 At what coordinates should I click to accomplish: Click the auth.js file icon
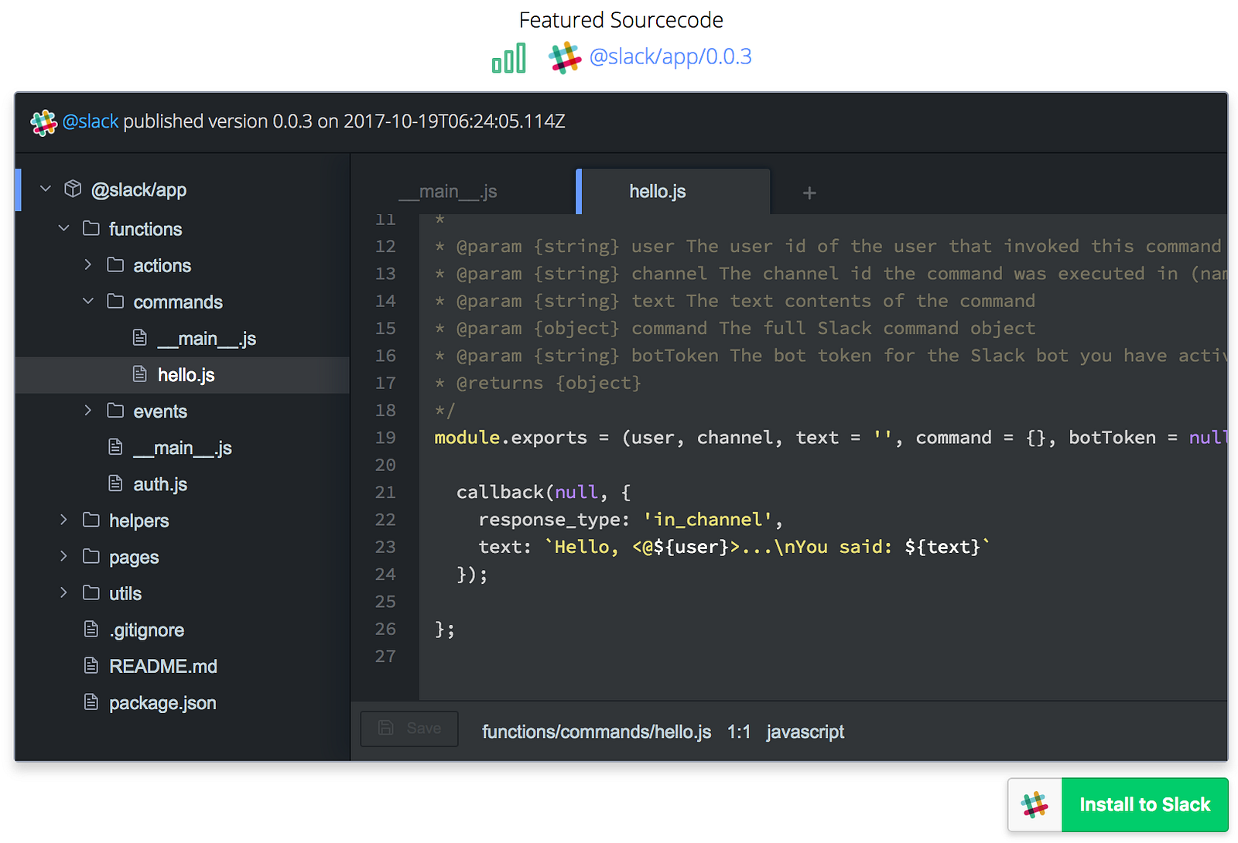coord(115,483)
